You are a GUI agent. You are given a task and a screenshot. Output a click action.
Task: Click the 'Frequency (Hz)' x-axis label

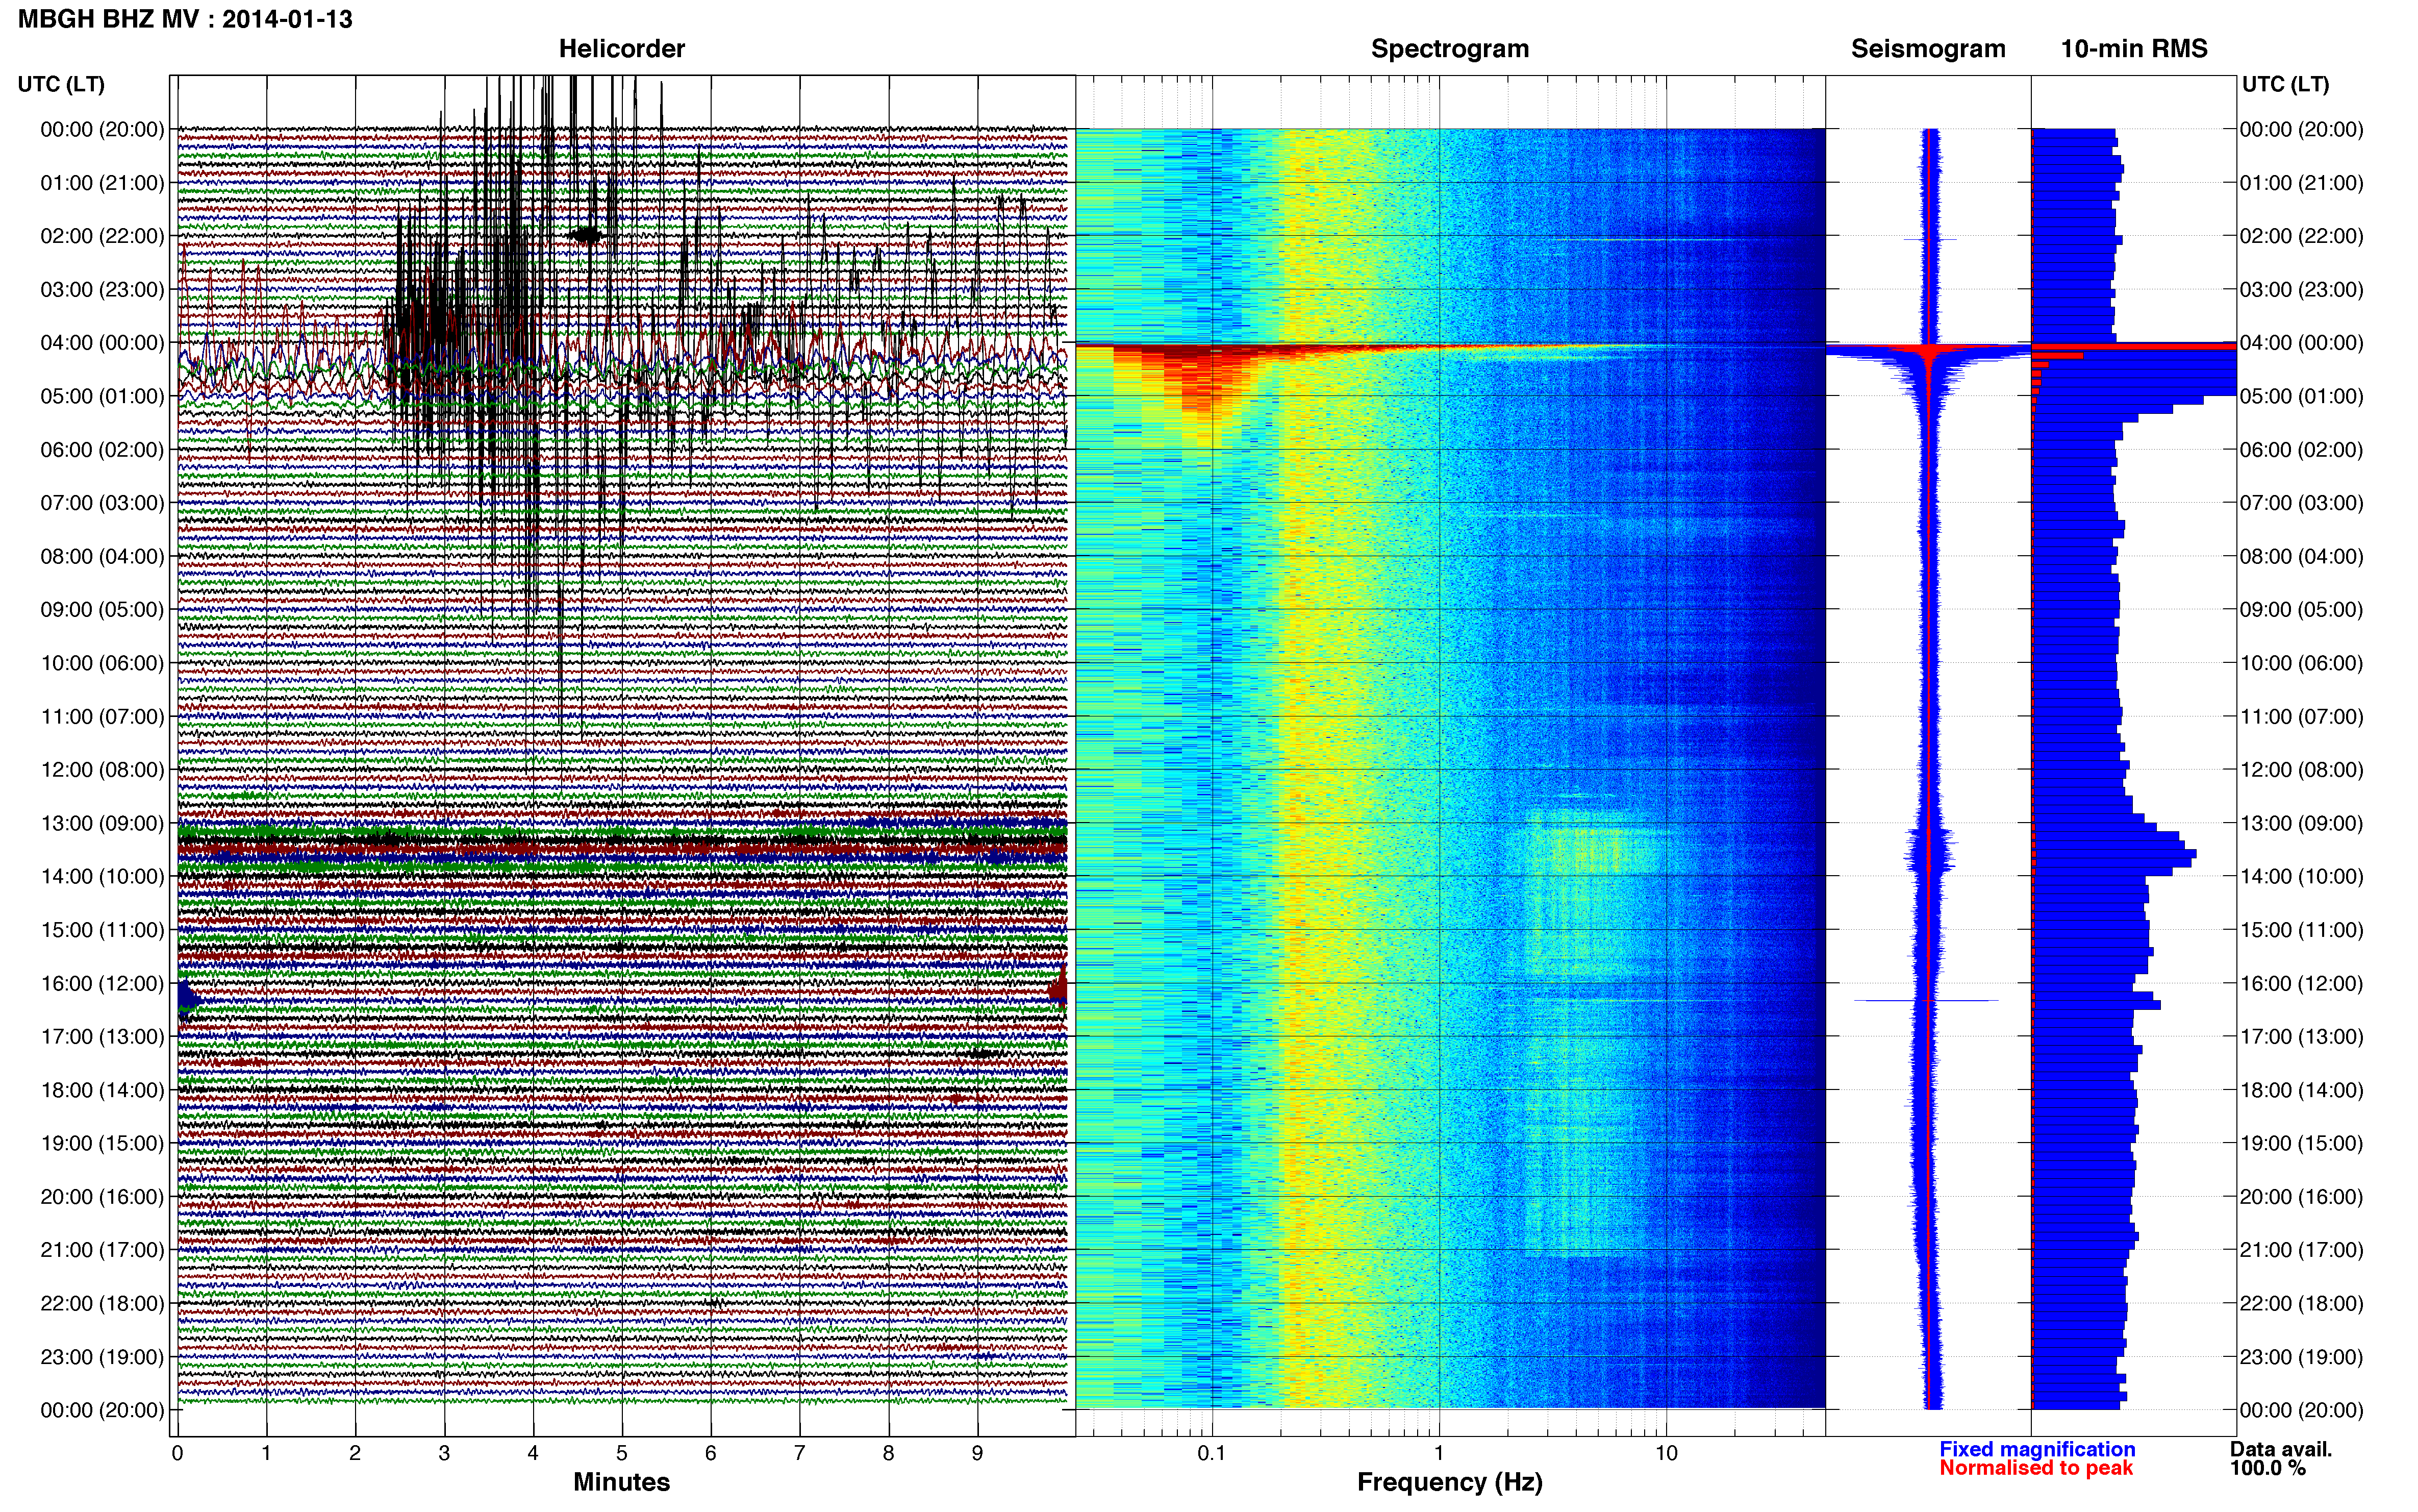tap(1449, 1482)
